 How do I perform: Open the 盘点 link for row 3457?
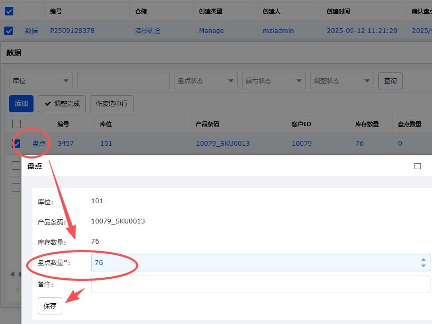(39, 143)
